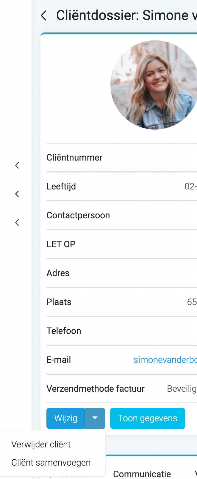
Task: Select the Leeftijd birthdate value
Action: [x=190, y=186]
